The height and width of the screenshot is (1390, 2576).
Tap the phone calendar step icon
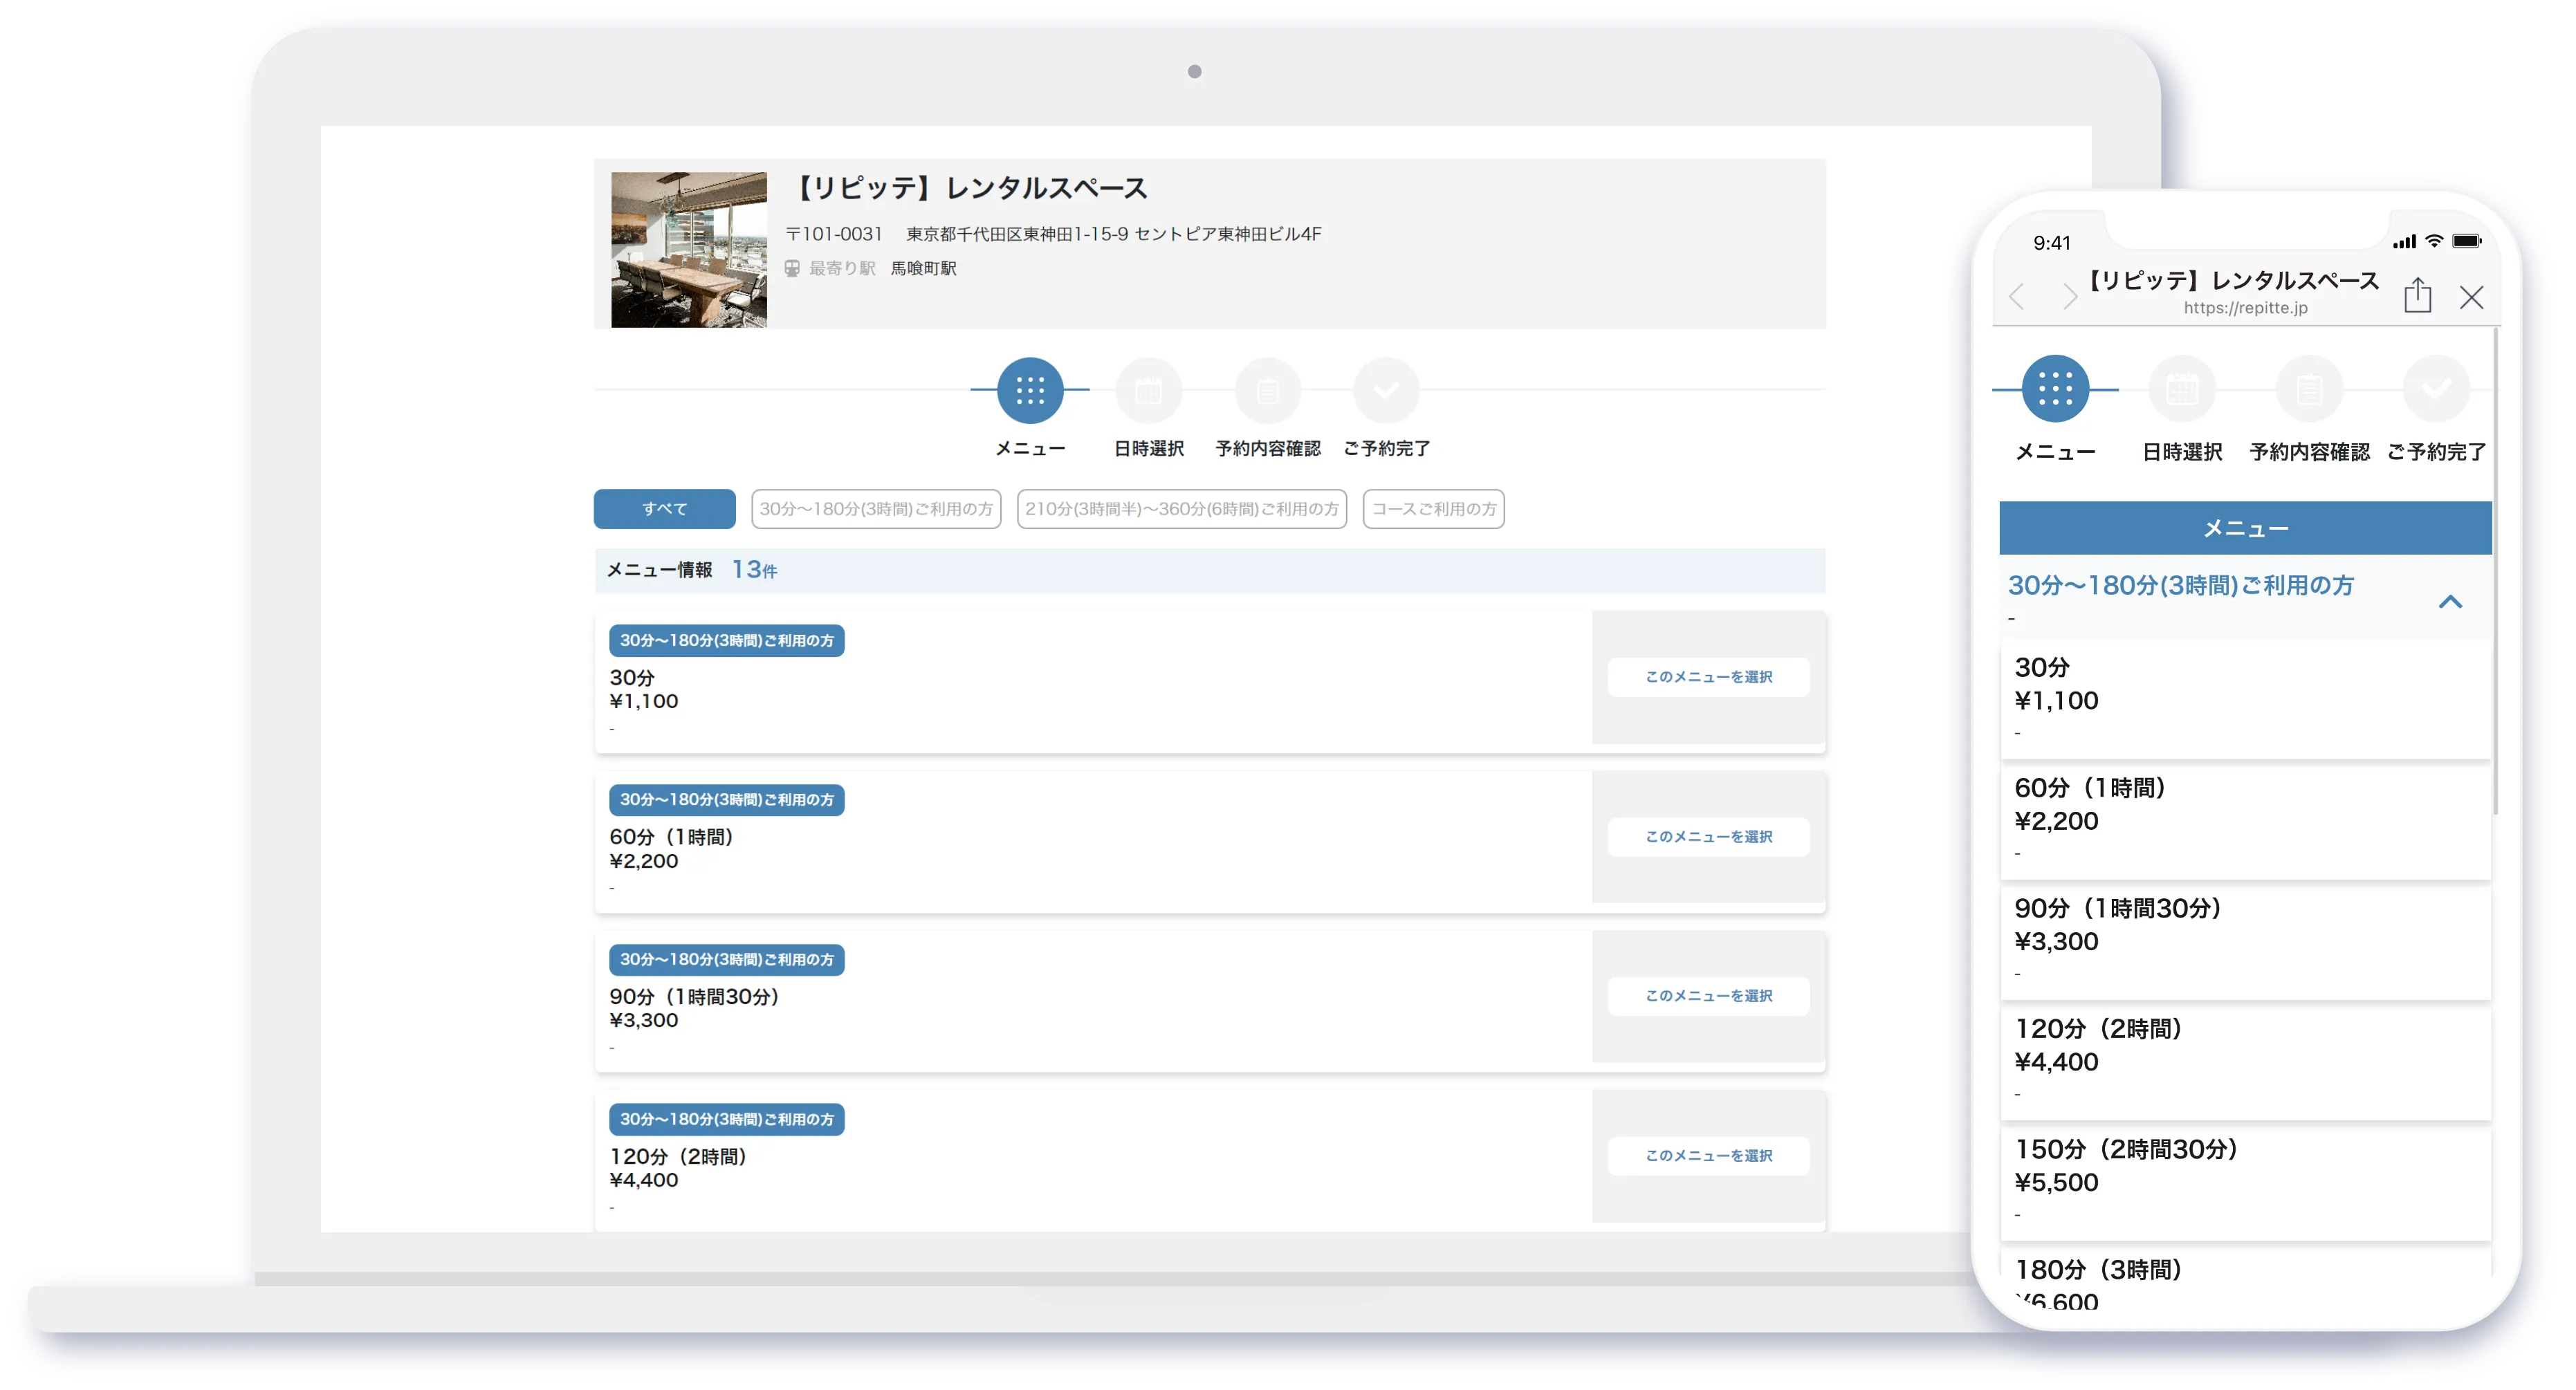pos(2182,388)
